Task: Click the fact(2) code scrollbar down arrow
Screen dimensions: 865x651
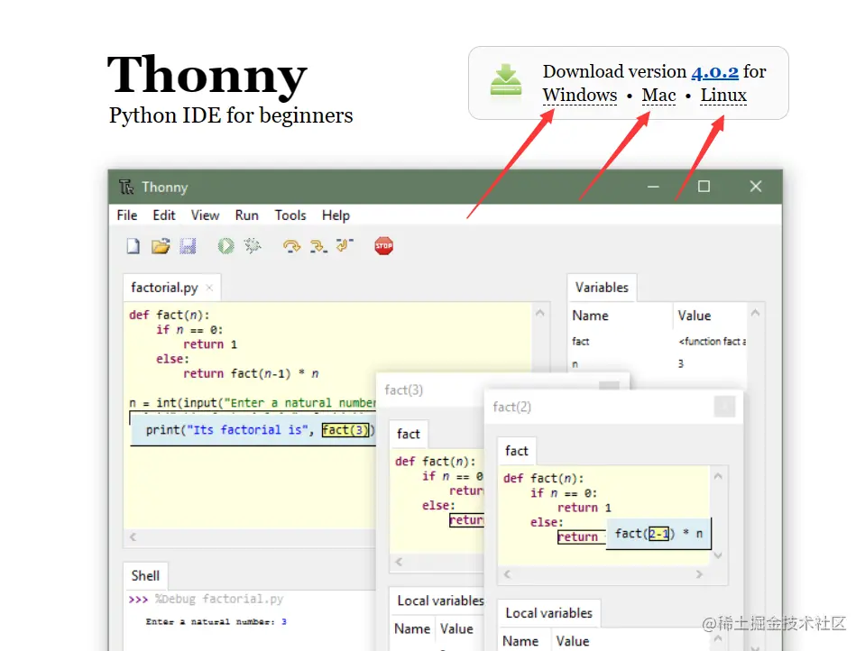Action: (x=718, y=555)
